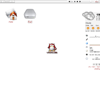Screen dimensions: 100x100
Task: Click the 2nite forecast sun icon
Action: pos(88,28)
